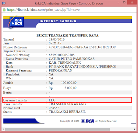This screenshot has width=138, height=133.
Task: Click the INTERNET BANKING banner text
Action: tap(58, 21)
